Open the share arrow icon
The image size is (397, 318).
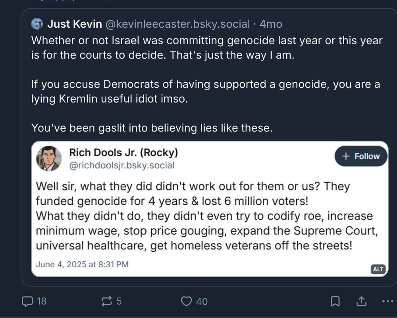(x=361, y=301)
